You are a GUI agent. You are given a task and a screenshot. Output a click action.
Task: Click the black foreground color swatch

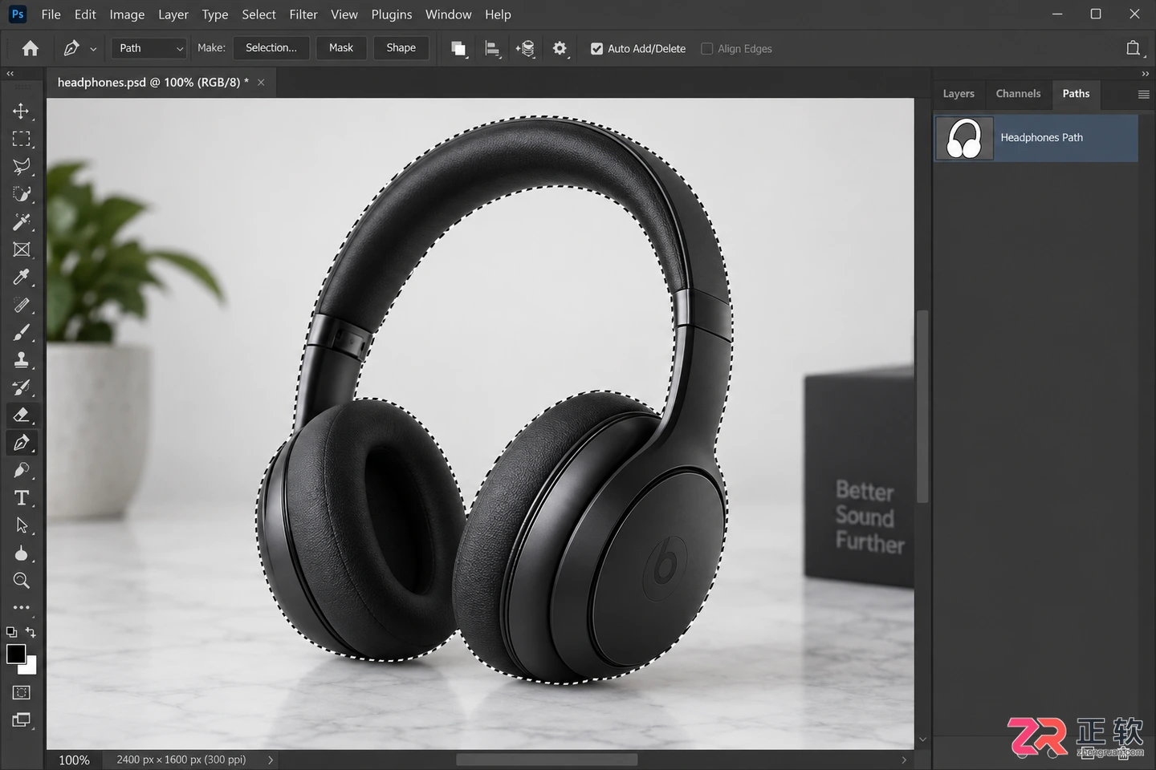[x=15, y=654]
